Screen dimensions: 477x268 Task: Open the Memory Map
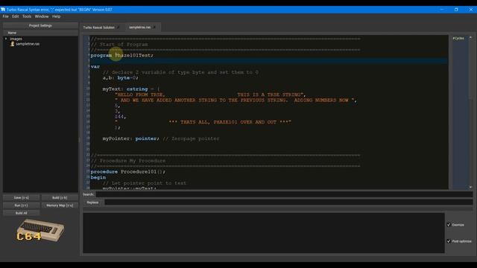click(60, 205)
